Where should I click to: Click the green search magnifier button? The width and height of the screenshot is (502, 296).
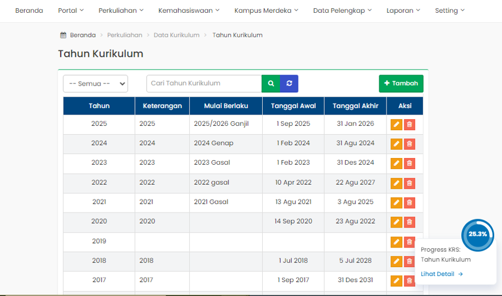271,83
